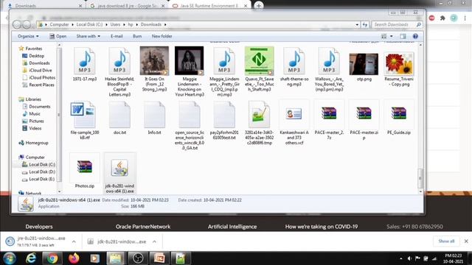Click the Explorer forward navigation button
The image size is (472, 265).
pos(27,24)
